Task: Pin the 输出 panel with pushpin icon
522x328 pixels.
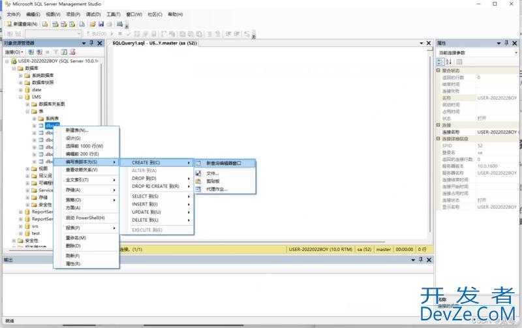Action: [x=421, y=260]
